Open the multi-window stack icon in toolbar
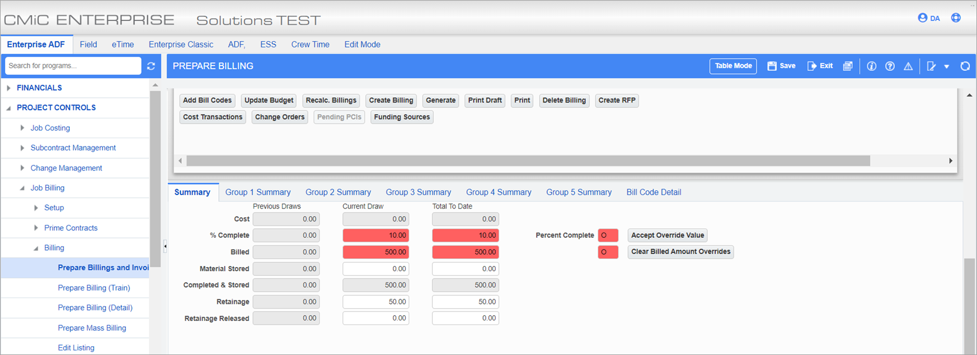 click(847, 66)
